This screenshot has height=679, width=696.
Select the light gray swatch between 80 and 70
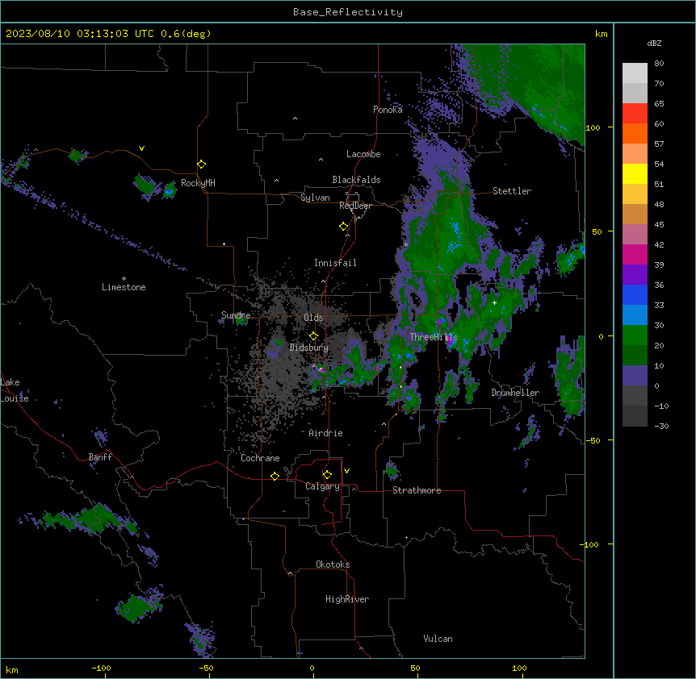point(635,73)
